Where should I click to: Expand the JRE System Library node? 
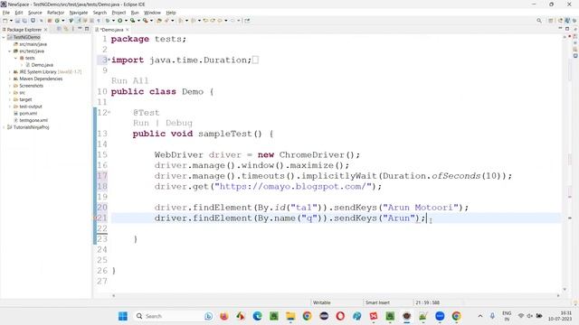10,72
